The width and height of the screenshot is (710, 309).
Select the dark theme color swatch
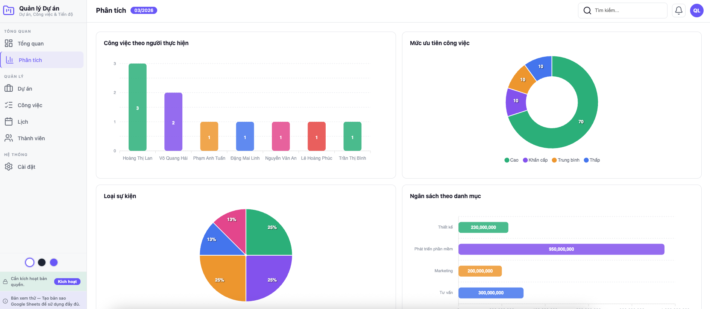[42, 262]
